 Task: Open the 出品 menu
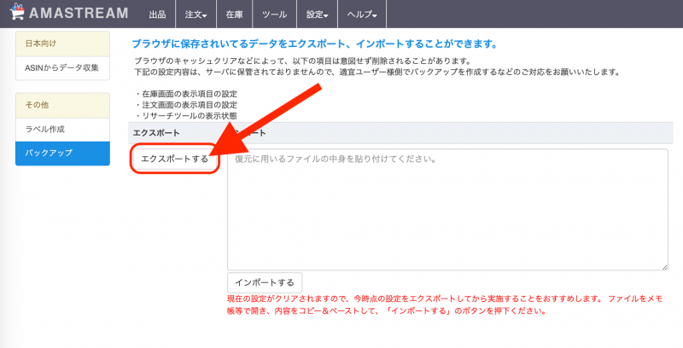click(x=157, y=14)
